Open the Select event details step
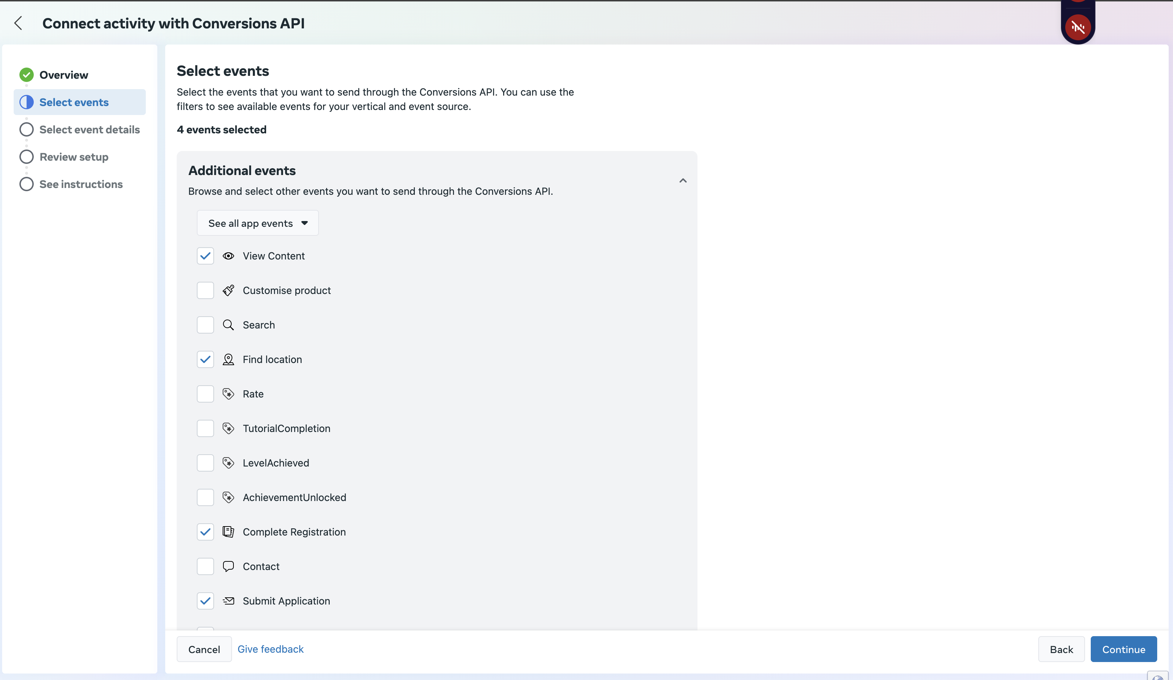1173x680 pixels. tap(89, 129)
